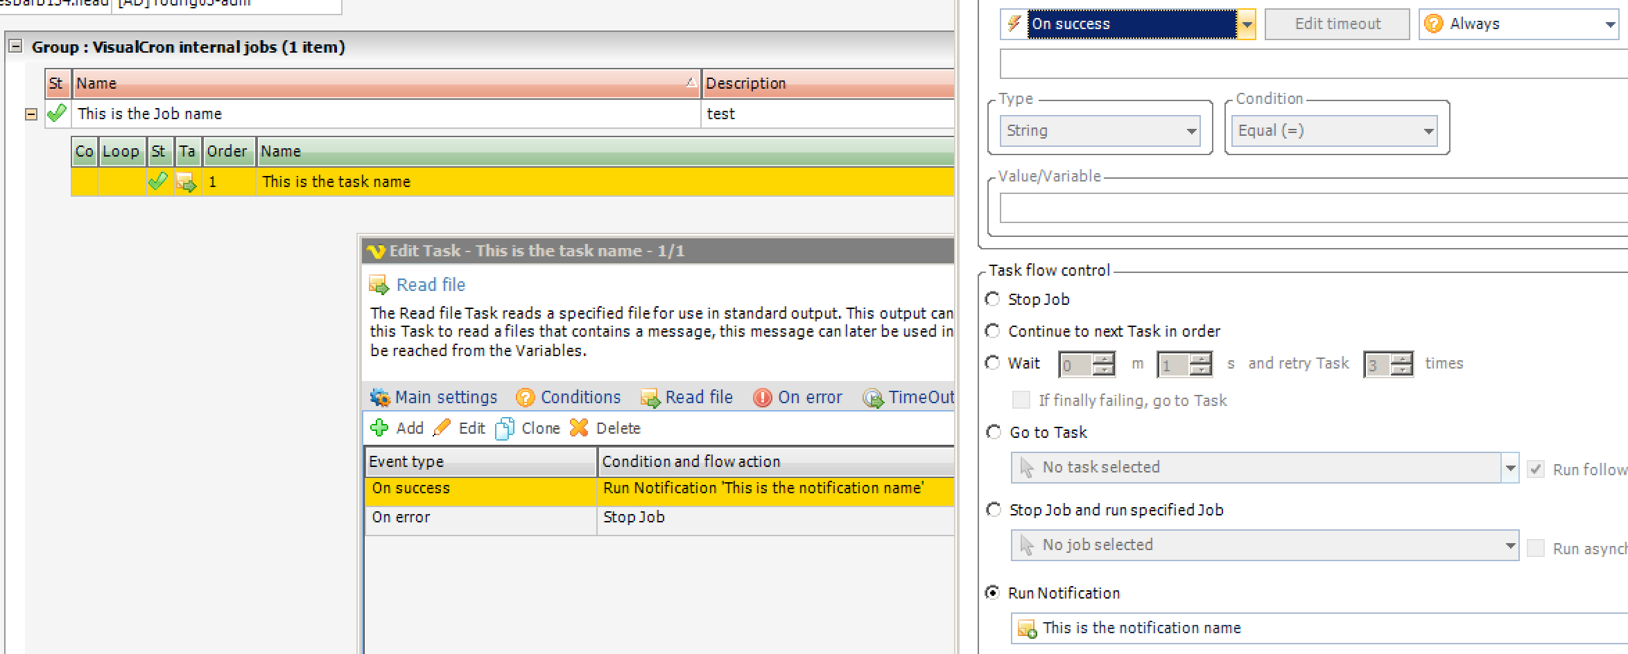The width and height of the screenshot is (1628, 654).
Task: Collapse the VisualCron internal jobs group
Action: click(x=15, y=46)
